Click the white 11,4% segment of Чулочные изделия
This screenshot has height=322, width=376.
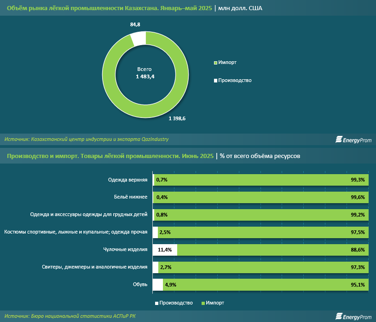[x=165, y=250]
